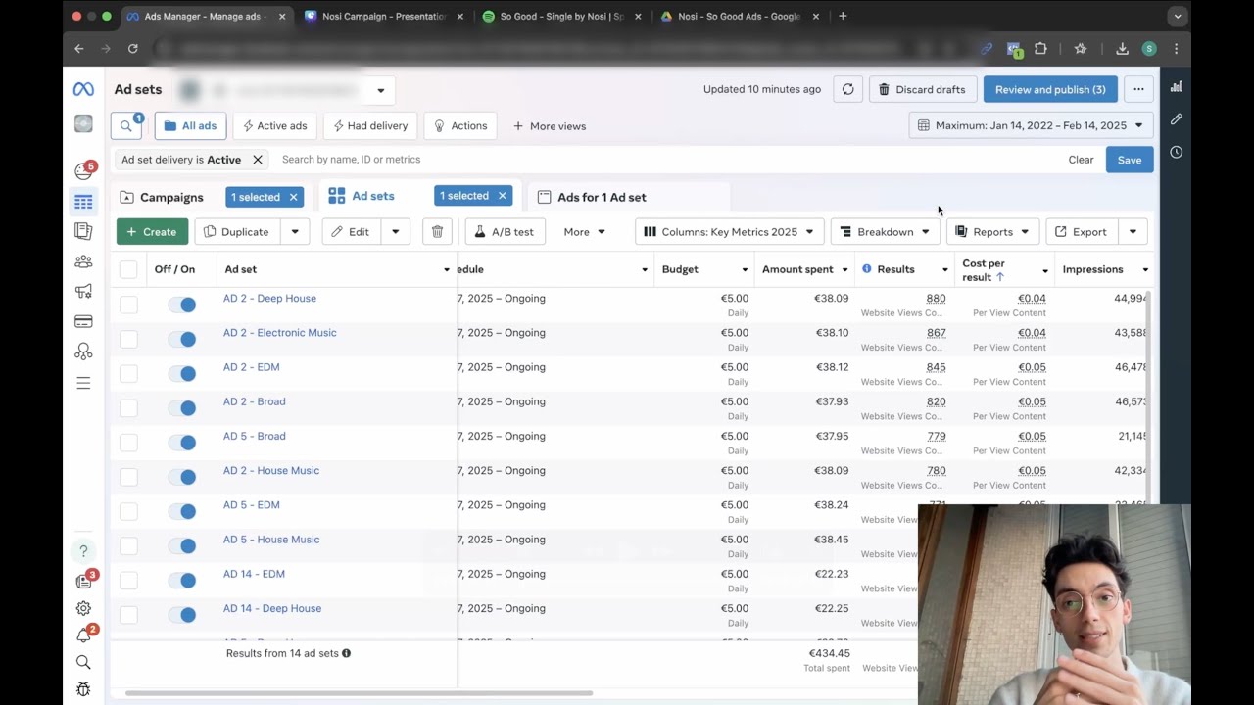Screen dimensions: 1254x705
Task: Select the All ads filter tab
Action: click(x=191, y=126)
